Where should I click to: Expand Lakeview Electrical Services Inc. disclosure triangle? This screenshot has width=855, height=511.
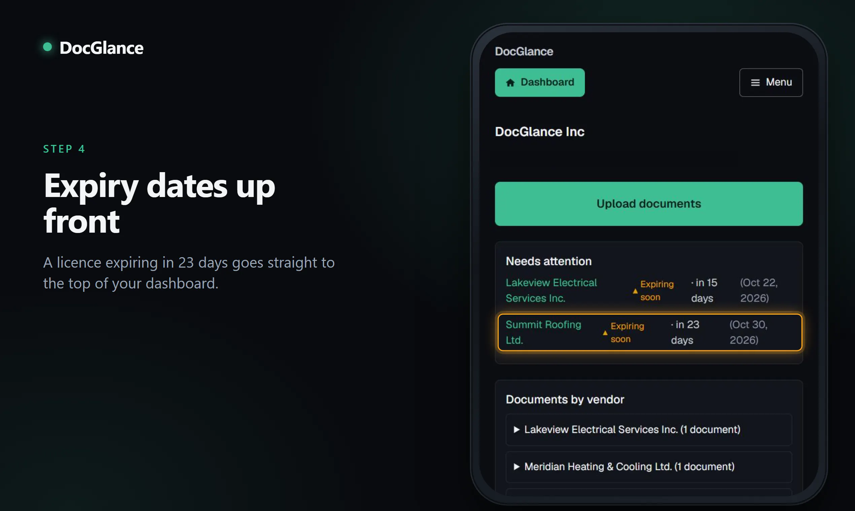[516, 429]
